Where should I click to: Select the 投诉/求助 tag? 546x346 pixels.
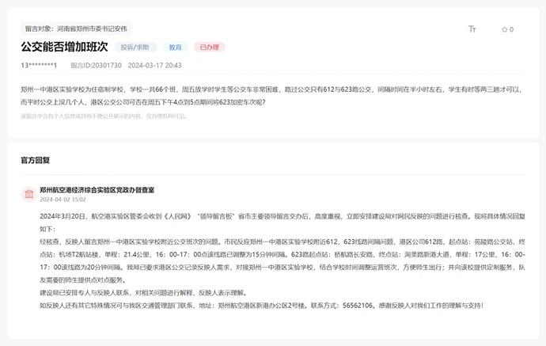135,48
